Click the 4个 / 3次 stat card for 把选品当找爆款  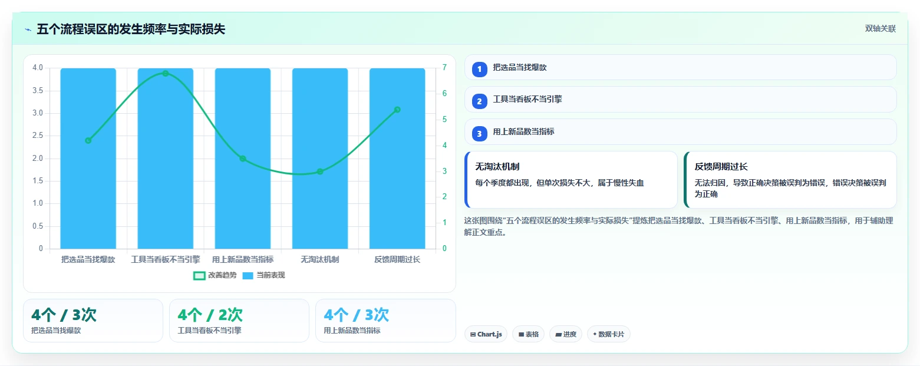click(x=93, y=321)
